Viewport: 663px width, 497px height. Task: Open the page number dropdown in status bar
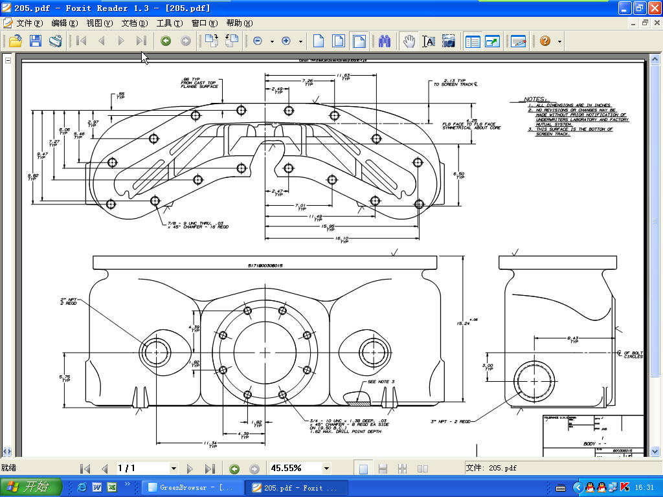point(174,469)
